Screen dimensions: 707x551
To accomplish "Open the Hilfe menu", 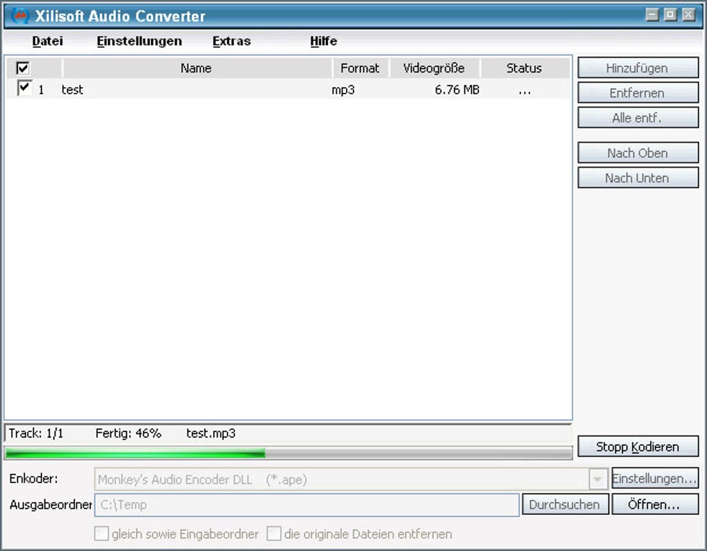I will pyautogui.click(x=323, y=41).
